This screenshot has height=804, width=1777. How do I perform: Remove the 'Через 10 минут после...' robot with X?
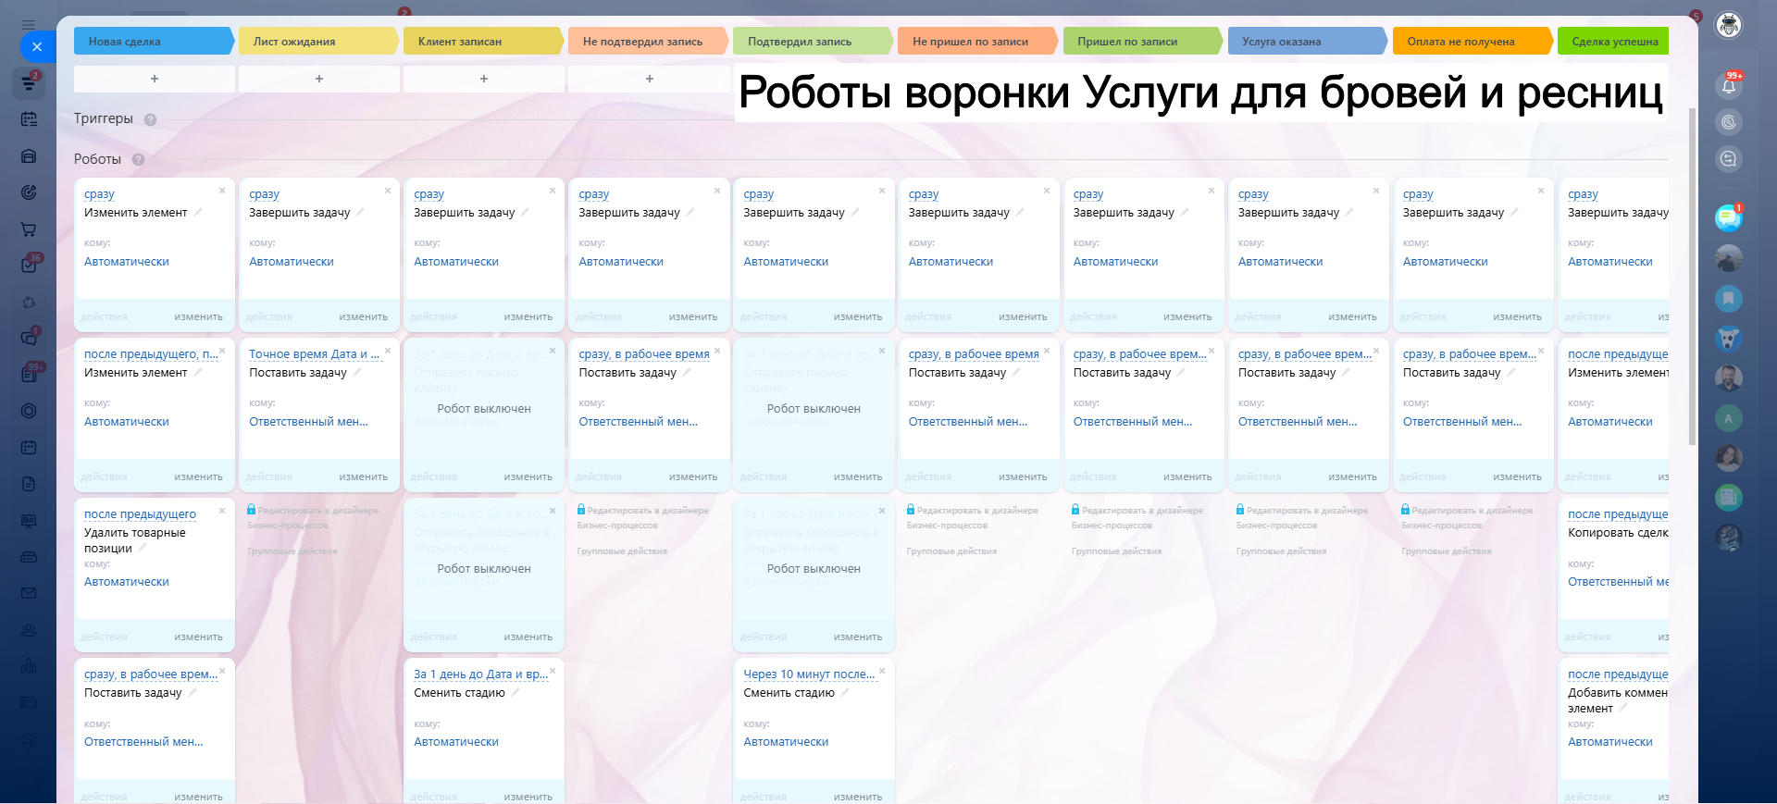point(882,671)
